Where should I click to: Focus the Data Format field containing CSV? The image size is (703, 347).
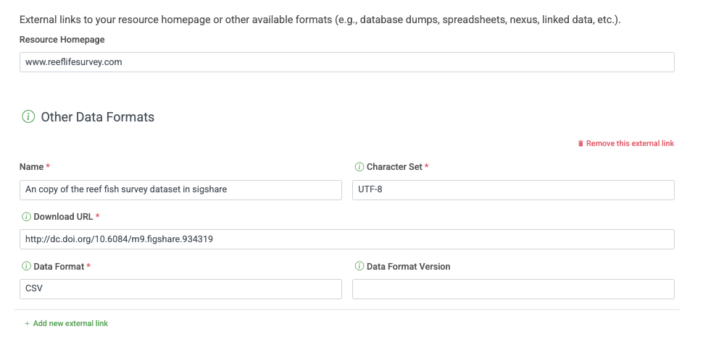(180, 289)
